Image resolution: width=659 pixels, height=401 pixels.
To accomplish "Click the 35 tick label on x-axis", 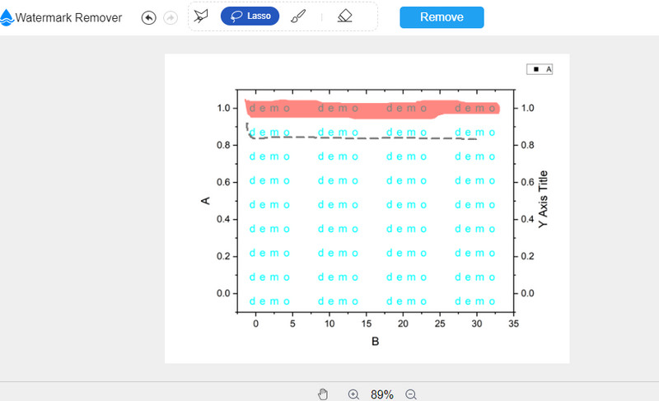I will pyautogui.click(x=514, y=324).
